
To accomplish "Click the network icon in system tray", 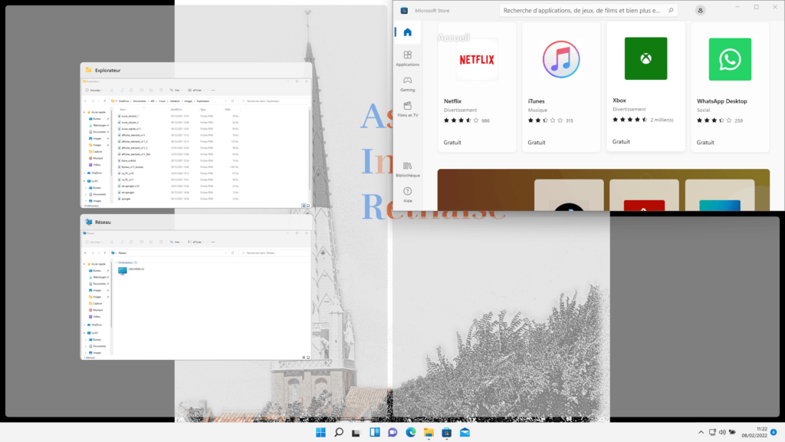I will coord(712,433).
